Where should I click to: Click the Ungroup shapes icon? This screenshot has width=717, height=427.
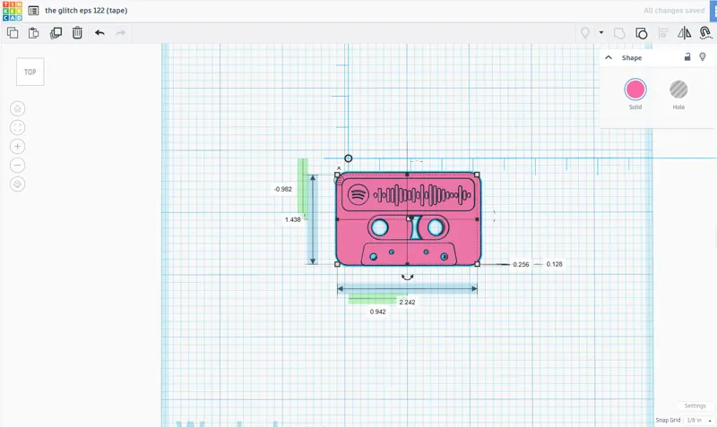641,33
